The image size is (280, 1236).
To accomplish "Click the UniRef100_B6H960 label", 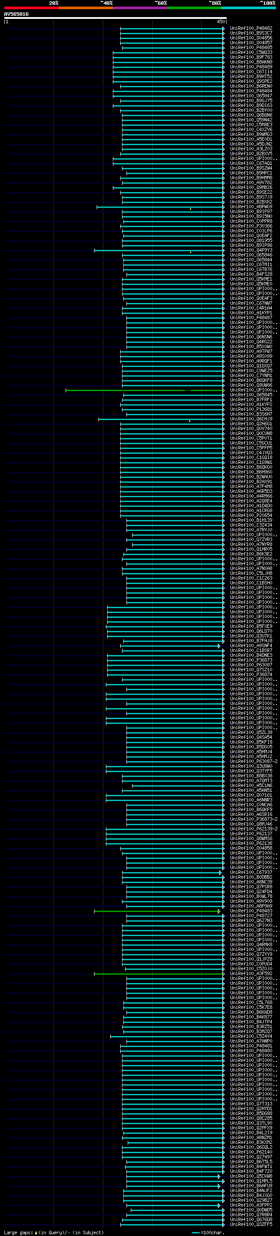I will tap(251, 472).
